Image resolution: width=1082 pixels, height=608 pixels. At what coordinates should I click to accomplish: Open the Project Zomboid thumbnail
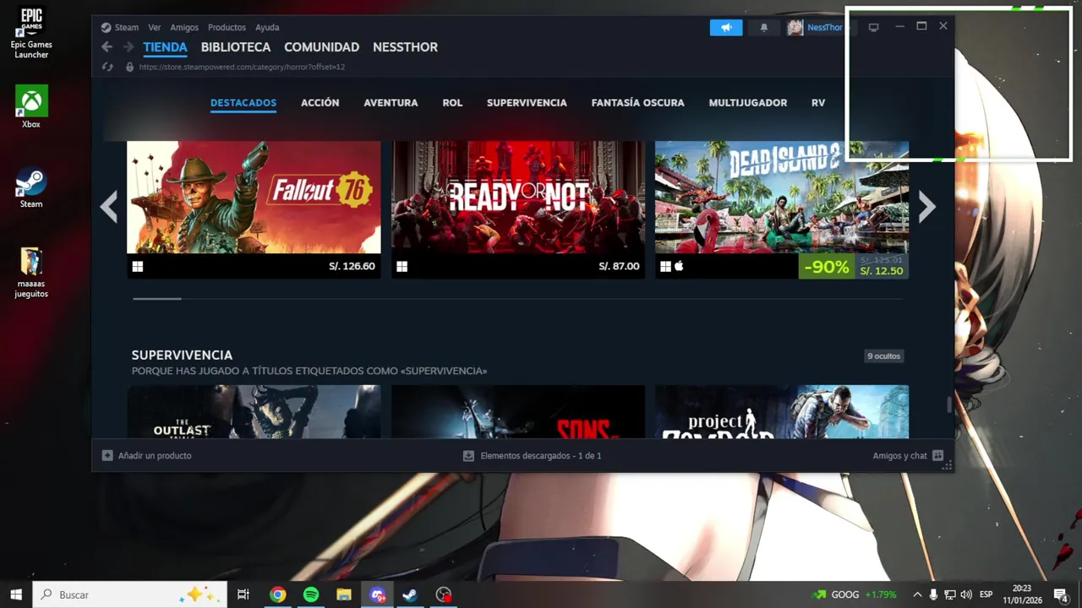click(x=782, y=412)
